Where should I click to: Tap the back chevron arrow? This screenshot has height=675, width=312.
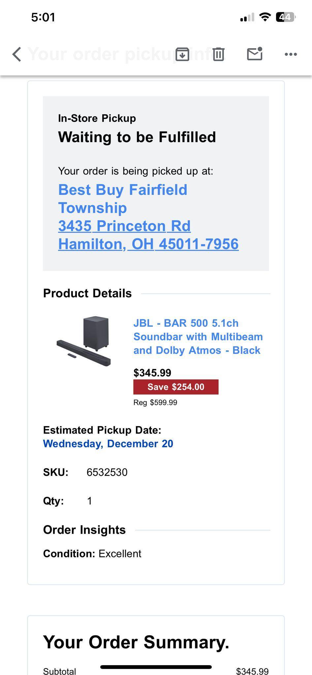coord(17,54)
